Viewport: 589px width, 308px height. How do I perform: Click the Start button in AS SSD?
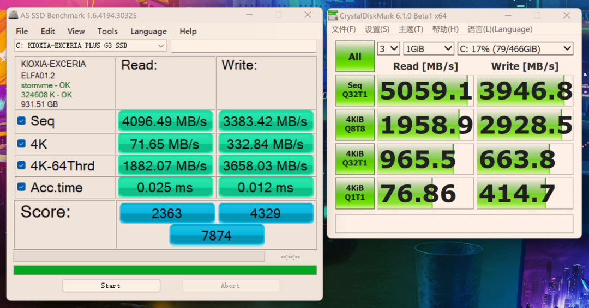click(111, 286)
